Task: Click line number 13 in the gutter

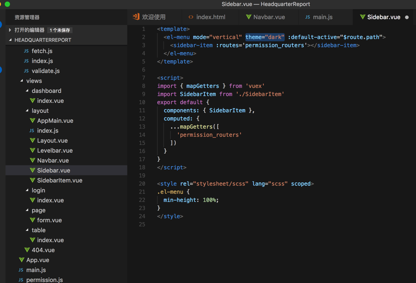Action: click(x=142, y=127)
